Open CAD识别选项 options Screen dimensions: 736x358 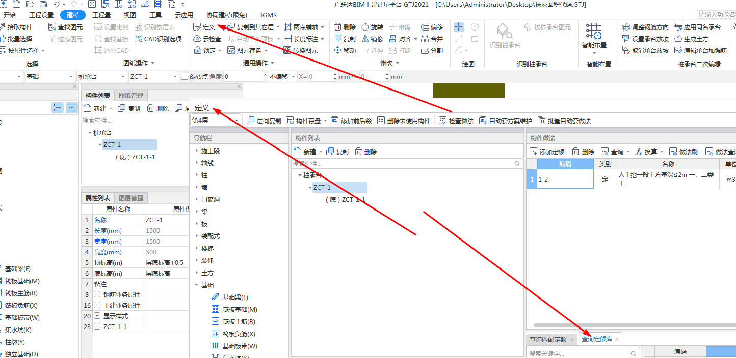[x=159, y=39]
